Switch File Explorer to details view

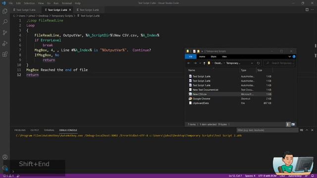[x=288, y=124]
